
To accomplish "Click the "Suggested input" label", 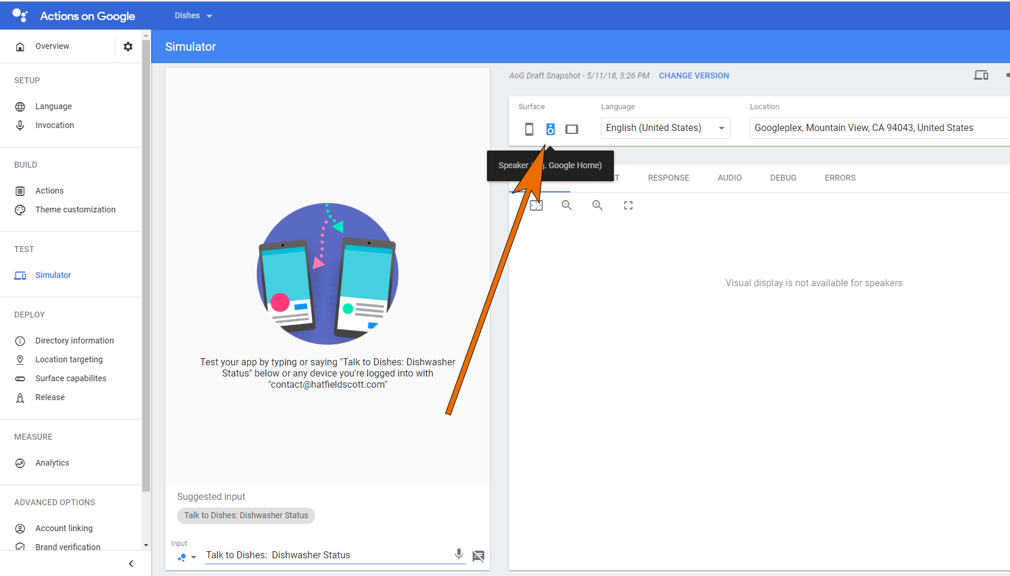I will click(211, 497).
